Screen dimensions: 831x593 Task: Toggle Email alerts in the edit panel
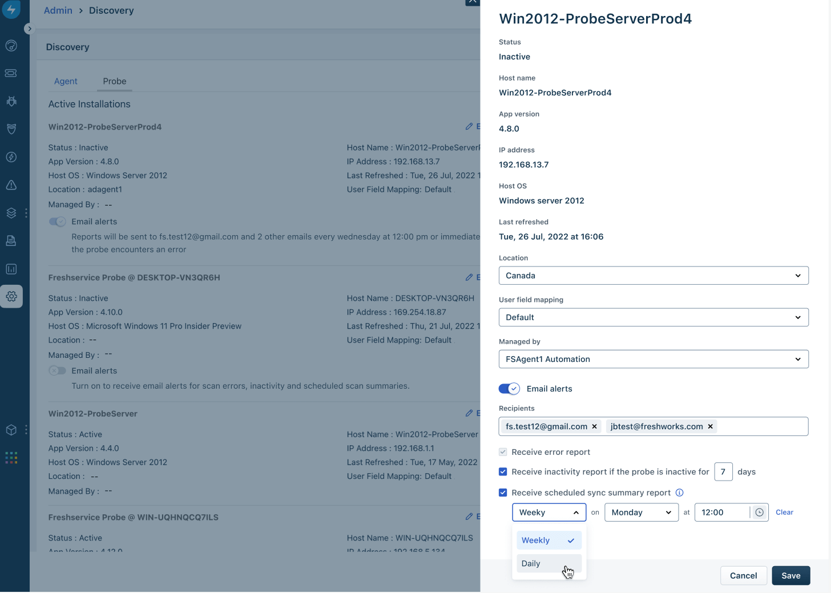click(x=509, y=389)
